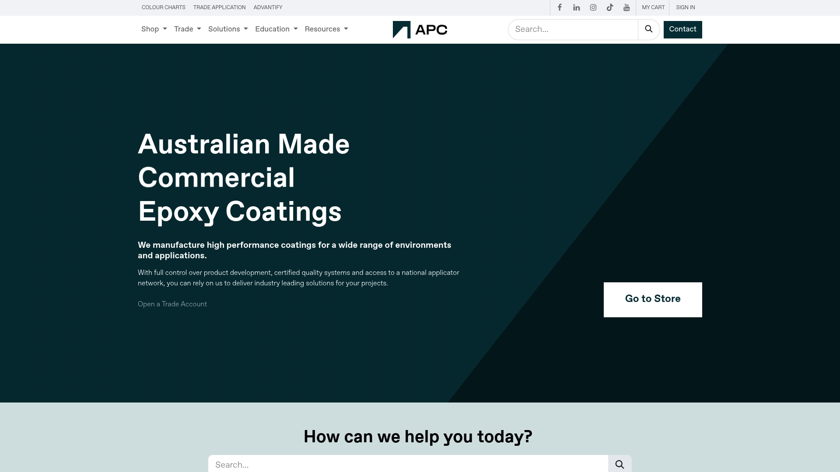Image resolution: width=840 pixels, height=472 pixels.
Task: Expand the Resources dropdown
Action: pos(326,29)
